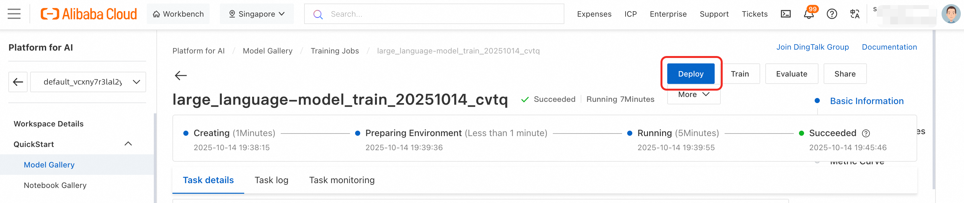This screenshot has height=203, width=964.
Task: Switch to the Task monitoring tab
Action: tap(342, 180)
